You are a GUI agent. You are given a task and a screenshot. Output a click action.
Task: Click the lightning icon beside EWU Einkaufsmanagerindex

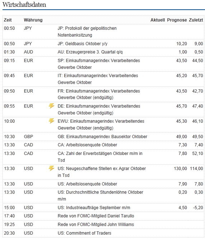(51, 121)
